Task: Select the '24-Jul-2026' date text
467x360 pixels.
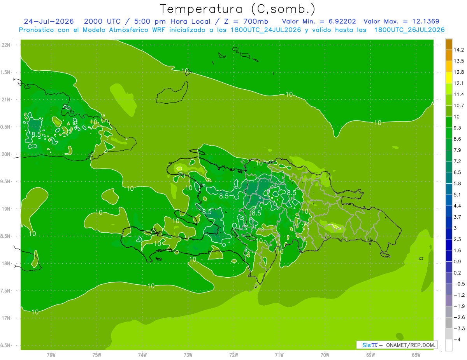Action: [x=49, y=21]
